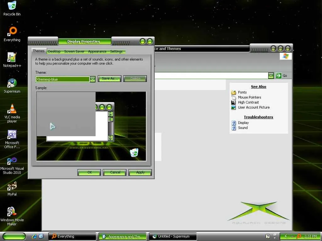Click the green Go arrow icon
The height and width of the screenshot is (241, 322).
279,76
